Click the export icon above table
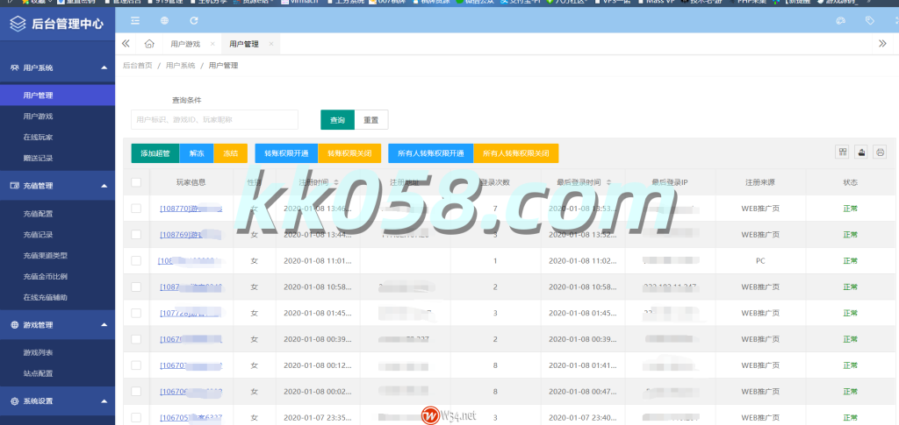899x425 pixels. 861,152
